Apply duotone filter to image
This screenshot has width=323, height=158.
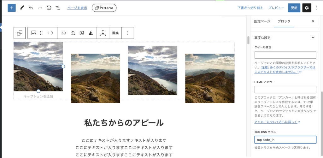coord(91,33)
